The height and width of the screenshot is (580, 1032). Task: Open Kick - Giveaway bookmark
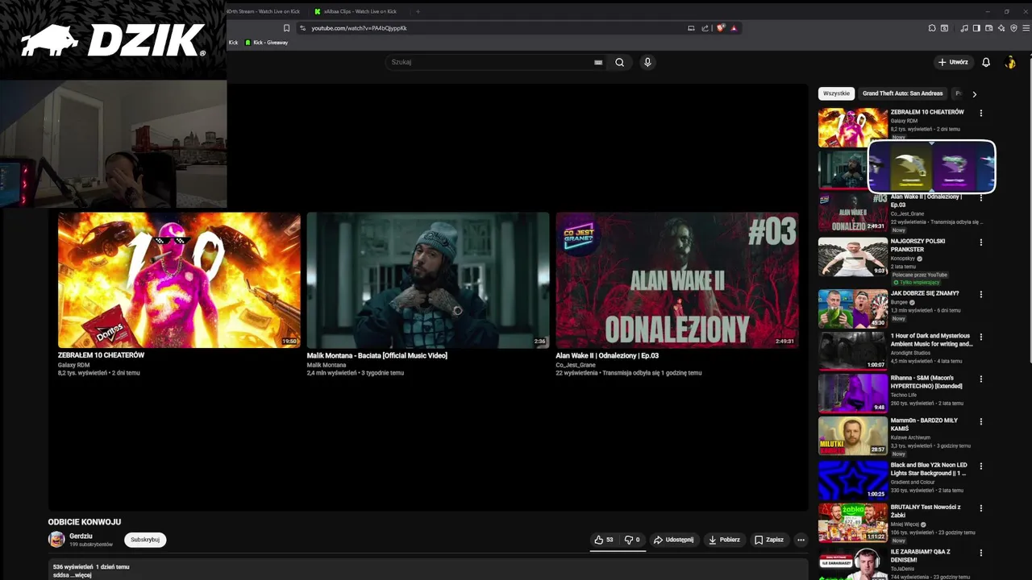[x=266, y=43]
